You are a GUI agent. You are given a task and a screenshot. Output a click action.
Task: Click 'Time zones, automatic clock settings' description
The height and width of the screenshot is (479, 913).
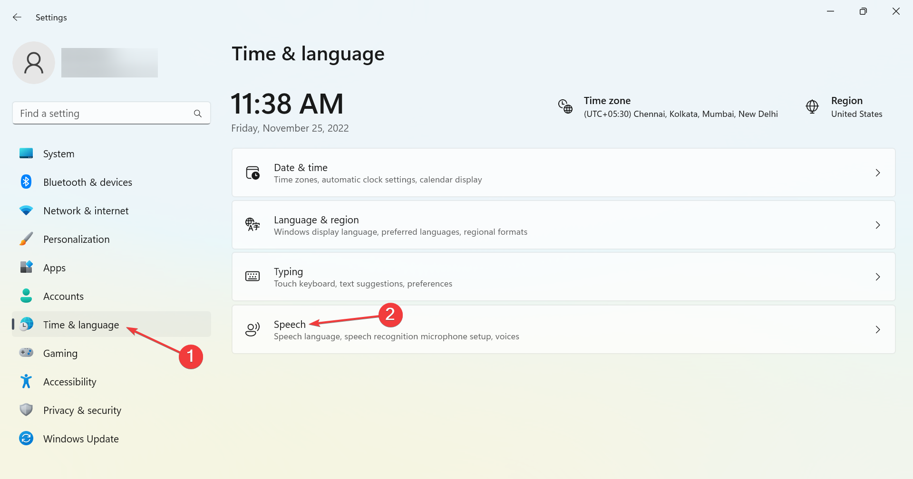click(x=378, y=180)
